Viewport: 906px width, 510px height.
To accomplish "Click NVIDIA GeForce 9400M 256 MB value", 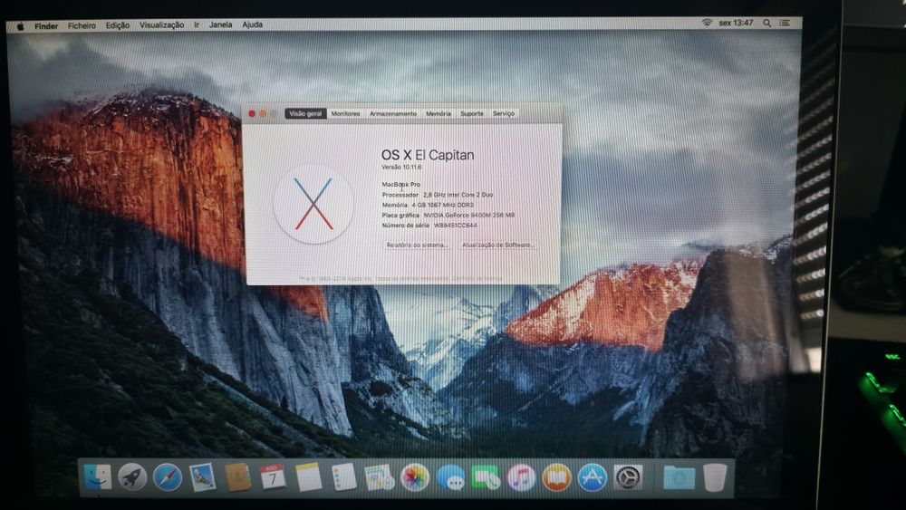I will 469,215.
